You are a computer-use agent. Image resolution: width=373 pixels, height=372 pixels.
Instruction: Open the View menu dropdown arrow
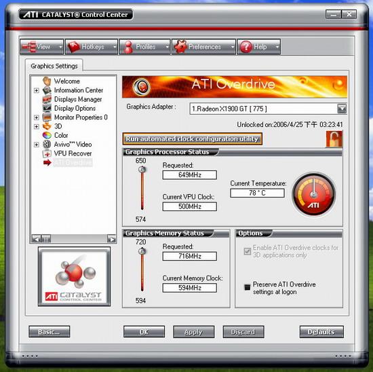(x=60, y=47)
